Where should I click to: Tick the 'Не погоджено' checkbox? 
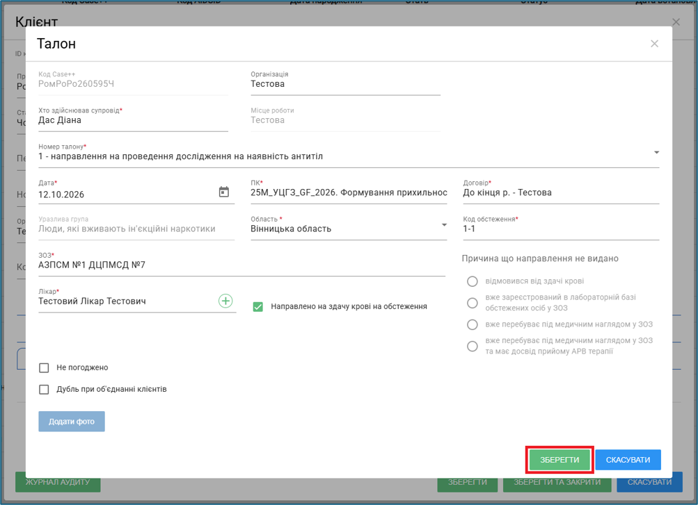click(x=44, y=367)
